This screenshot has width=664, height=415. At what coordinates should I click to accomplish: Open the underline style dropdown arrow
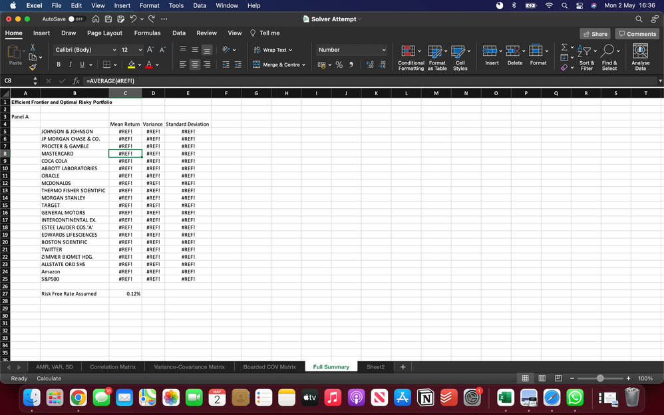click(x=90, y=65)
